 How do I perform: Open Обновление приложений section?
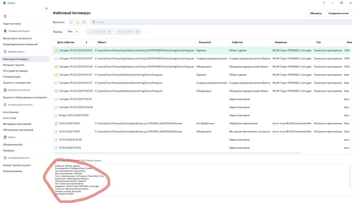point(18,130)
